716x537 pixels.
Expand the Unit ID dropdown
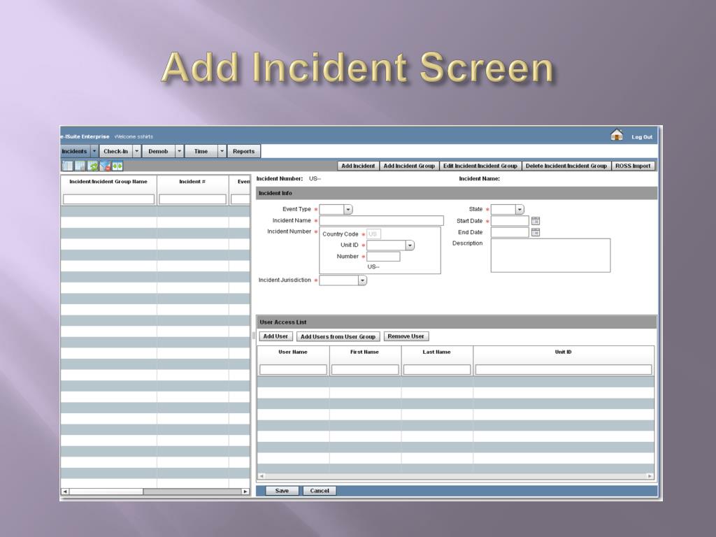(410, 245)
